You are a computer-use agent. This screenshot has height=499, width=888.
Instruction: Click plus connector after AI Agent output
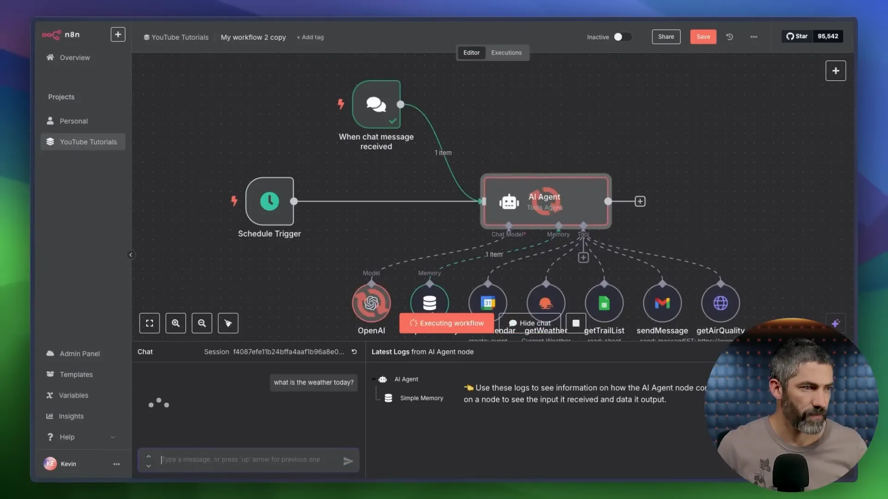pos(640,201)
